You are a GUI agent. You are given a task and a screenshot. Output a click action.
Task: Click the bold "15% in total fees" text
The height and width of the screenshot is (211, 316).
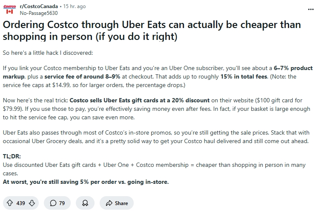click(x=244, y=76)
